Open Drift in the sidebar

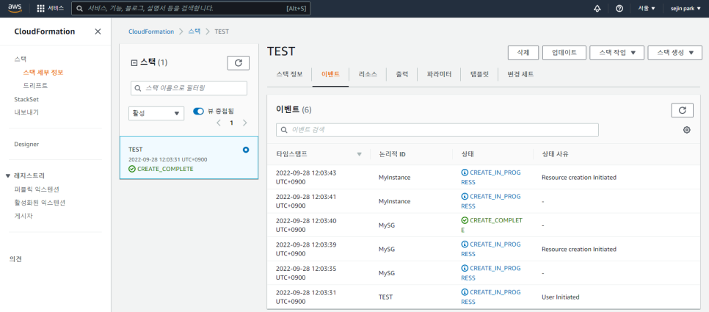35,85
